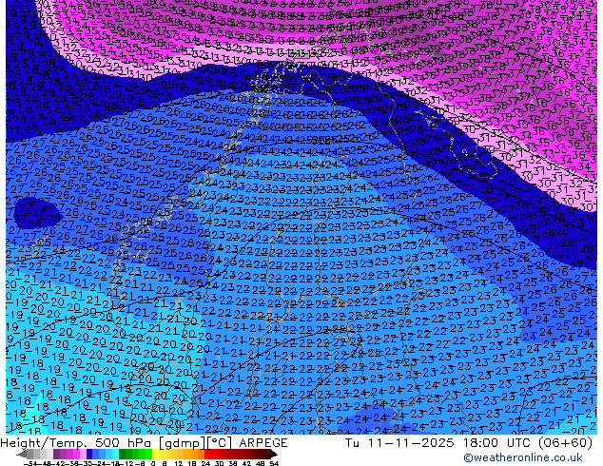Image resolution: width=603 pixels, height=466 pixels.
Task: Click the dark right arrow tip of legend
Action: (x=274, y=454)
